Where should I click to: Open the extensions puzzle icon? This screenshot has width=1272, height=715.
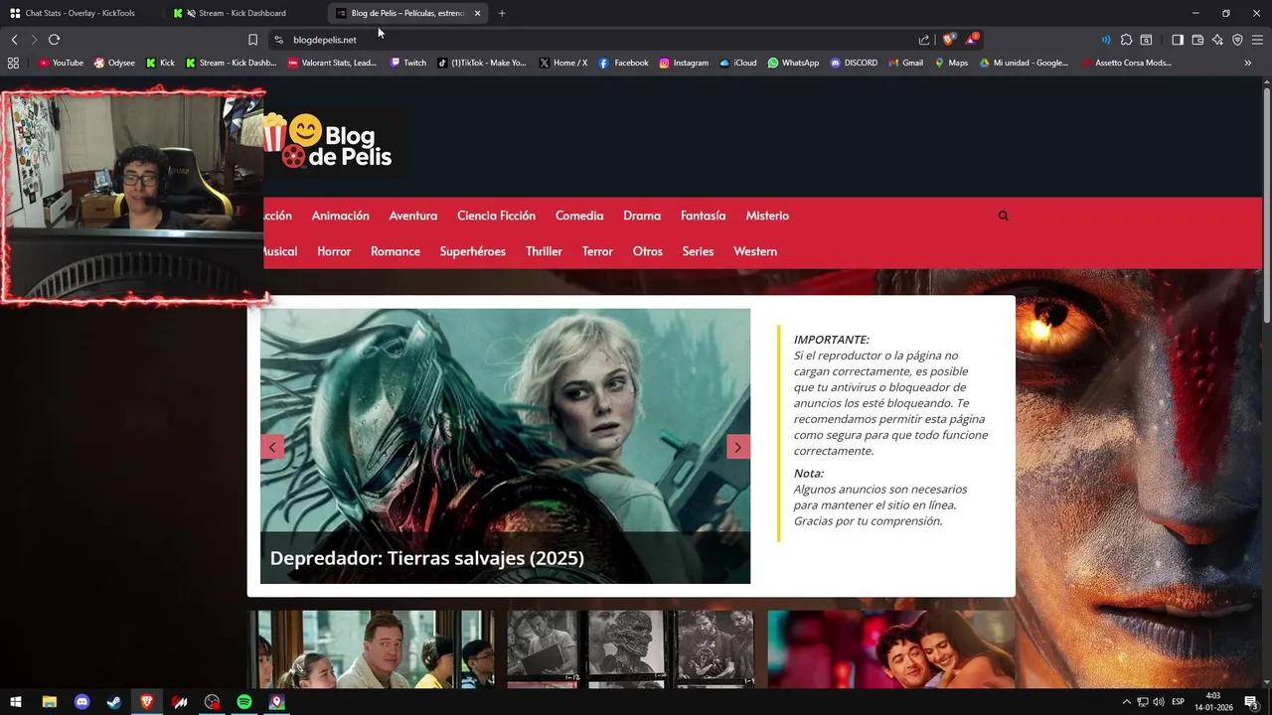click(x=1126, y=40)
